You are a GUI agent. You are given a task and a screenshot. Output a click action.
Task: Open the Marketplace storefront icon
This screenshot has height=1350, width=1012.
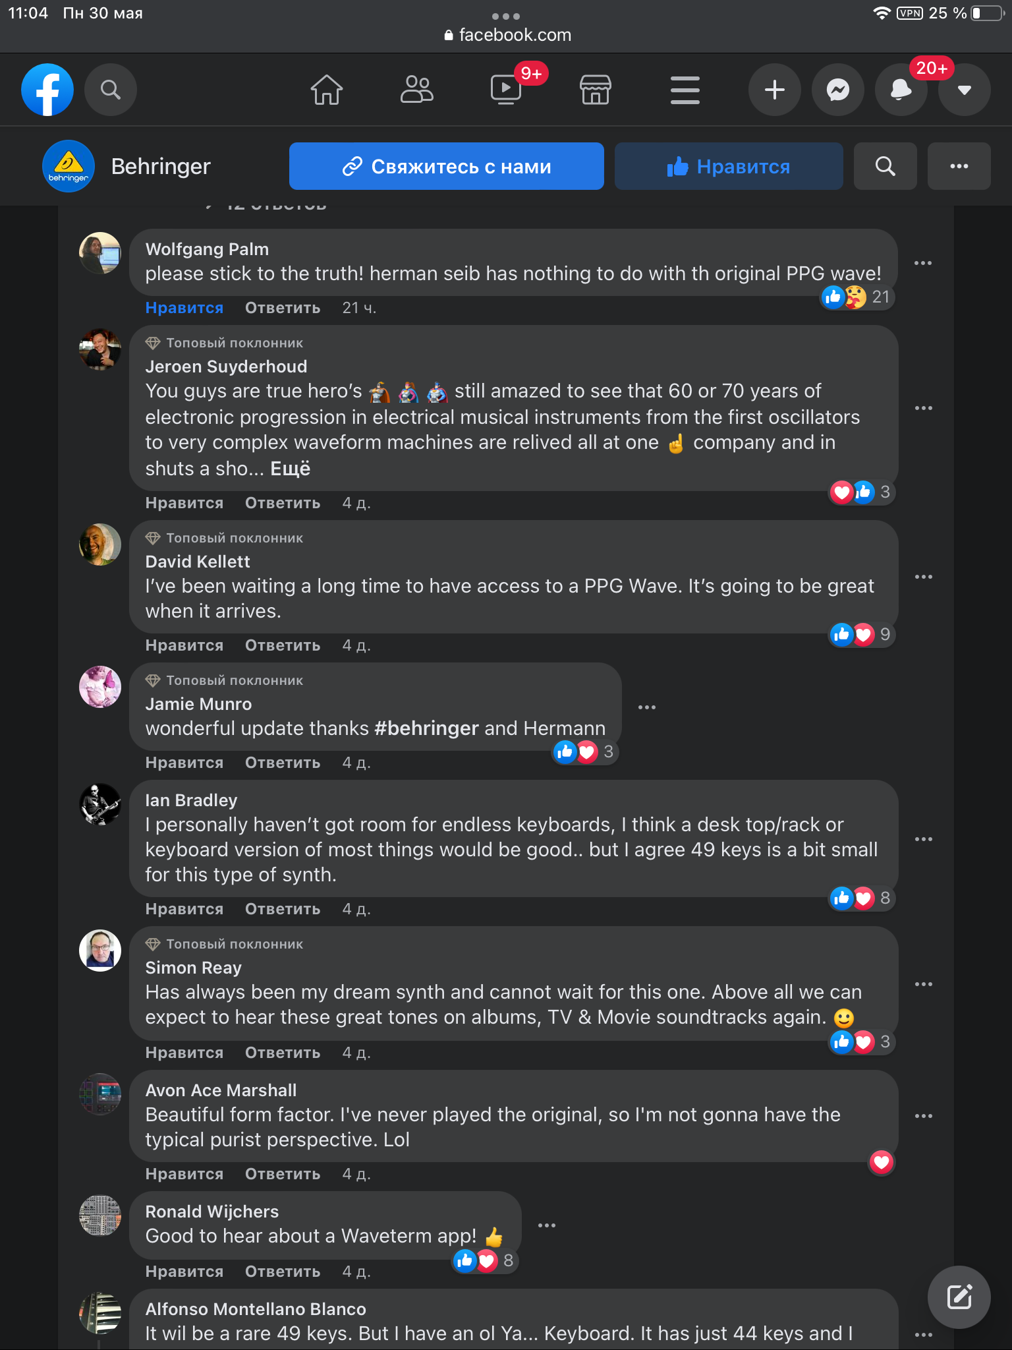596,90
